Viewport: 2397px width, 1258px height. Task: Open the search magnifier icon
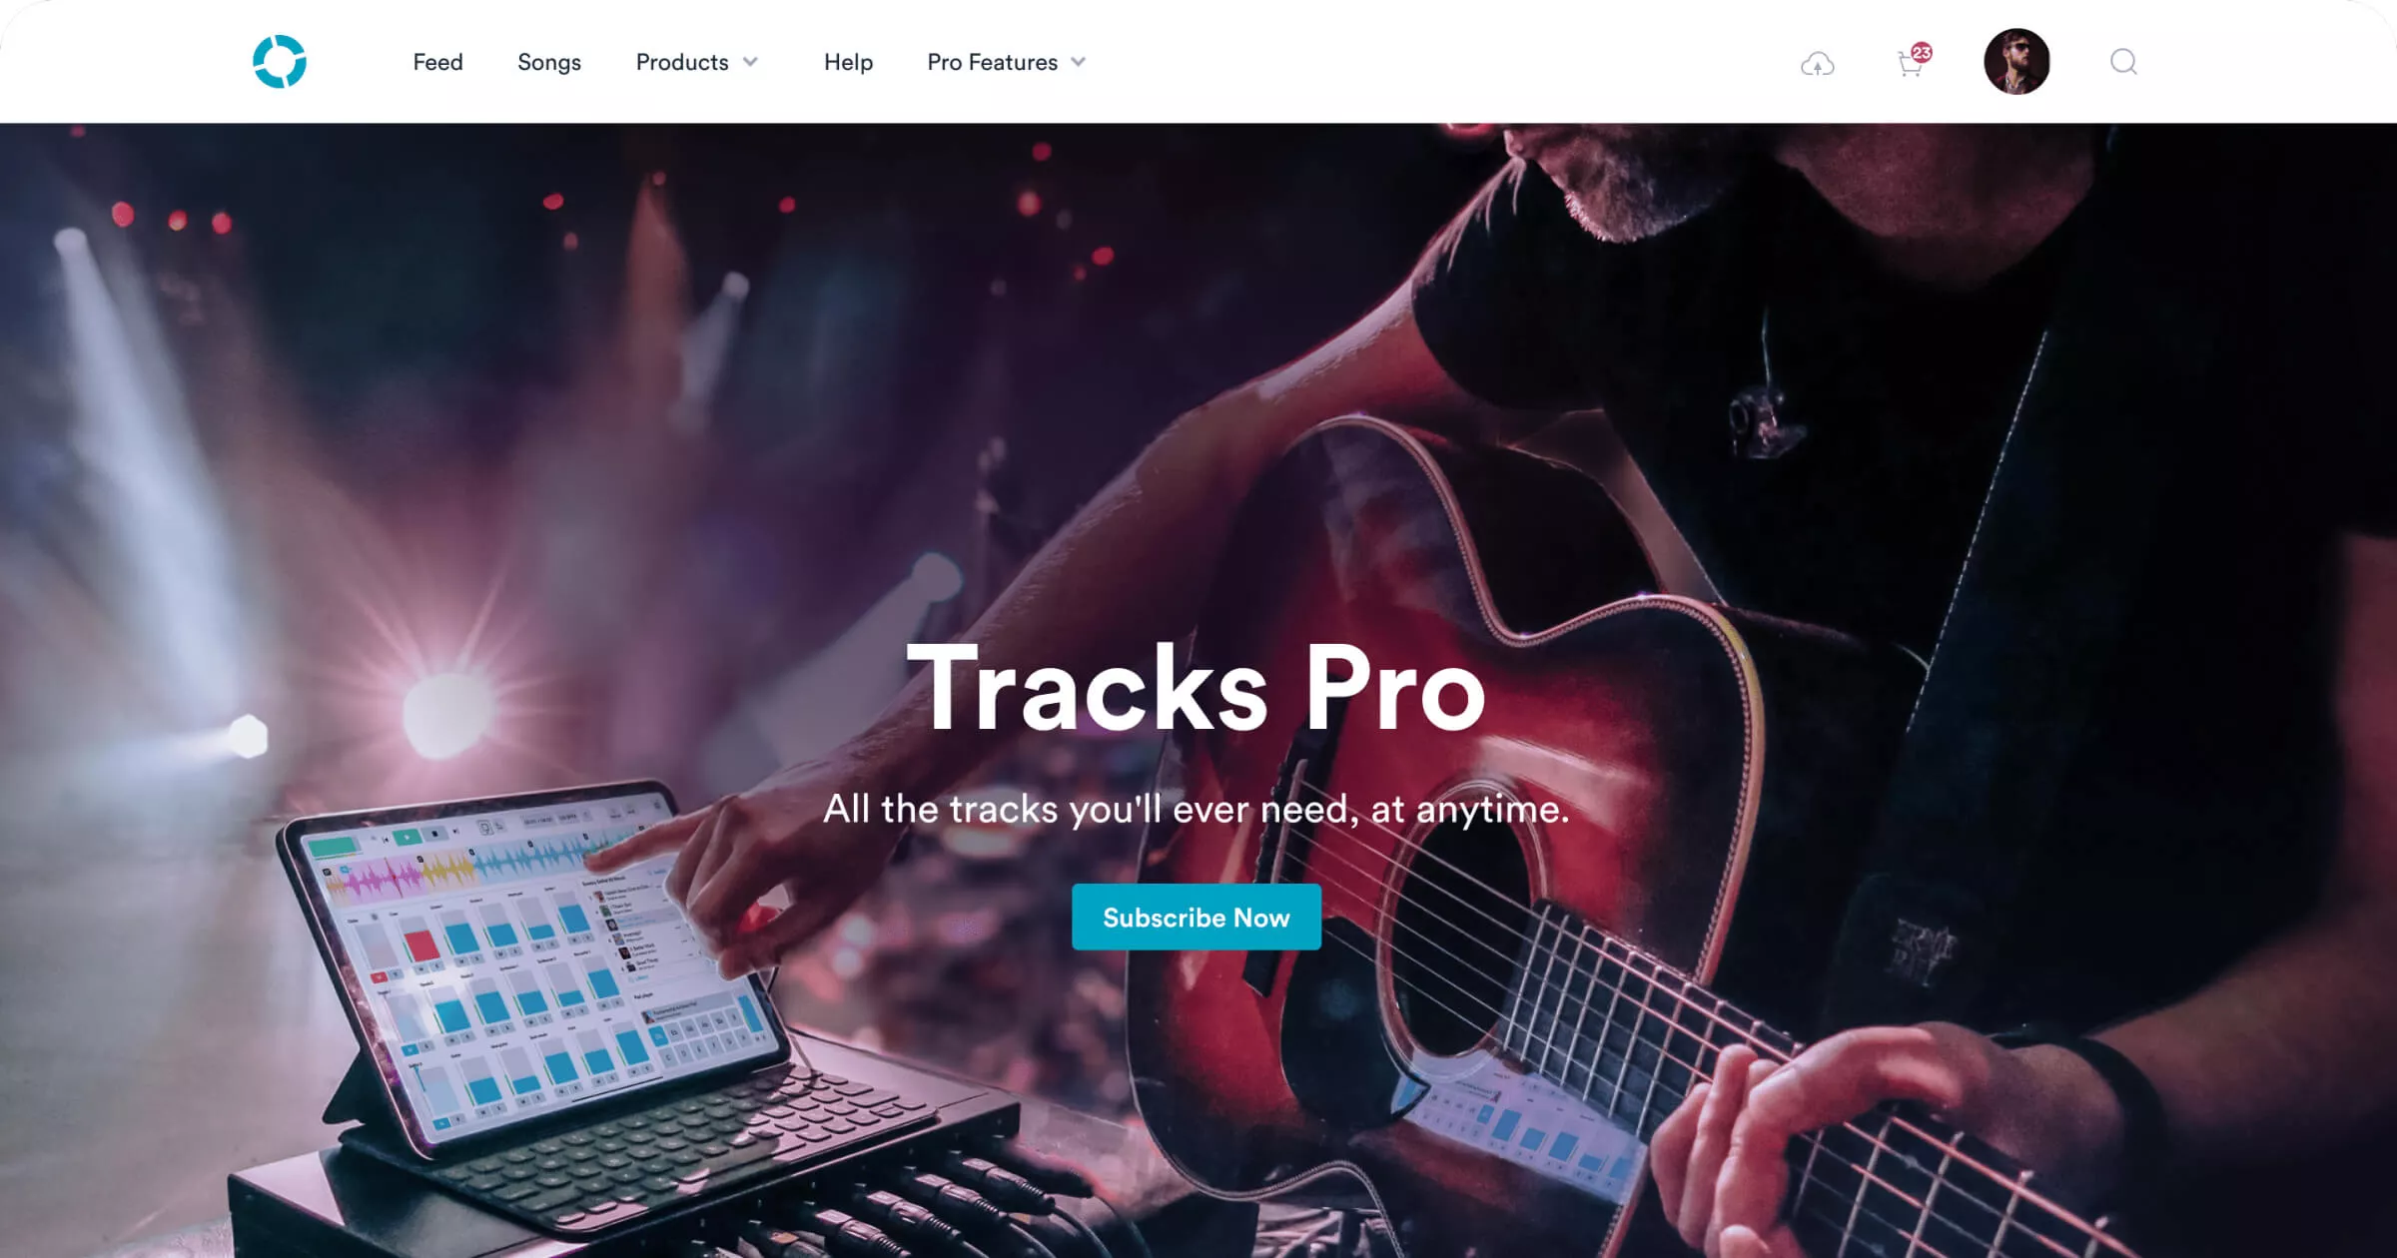(2123, 62)
